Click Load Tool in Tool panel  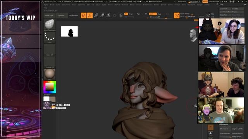pyautogui.click(x=225, y=9)
